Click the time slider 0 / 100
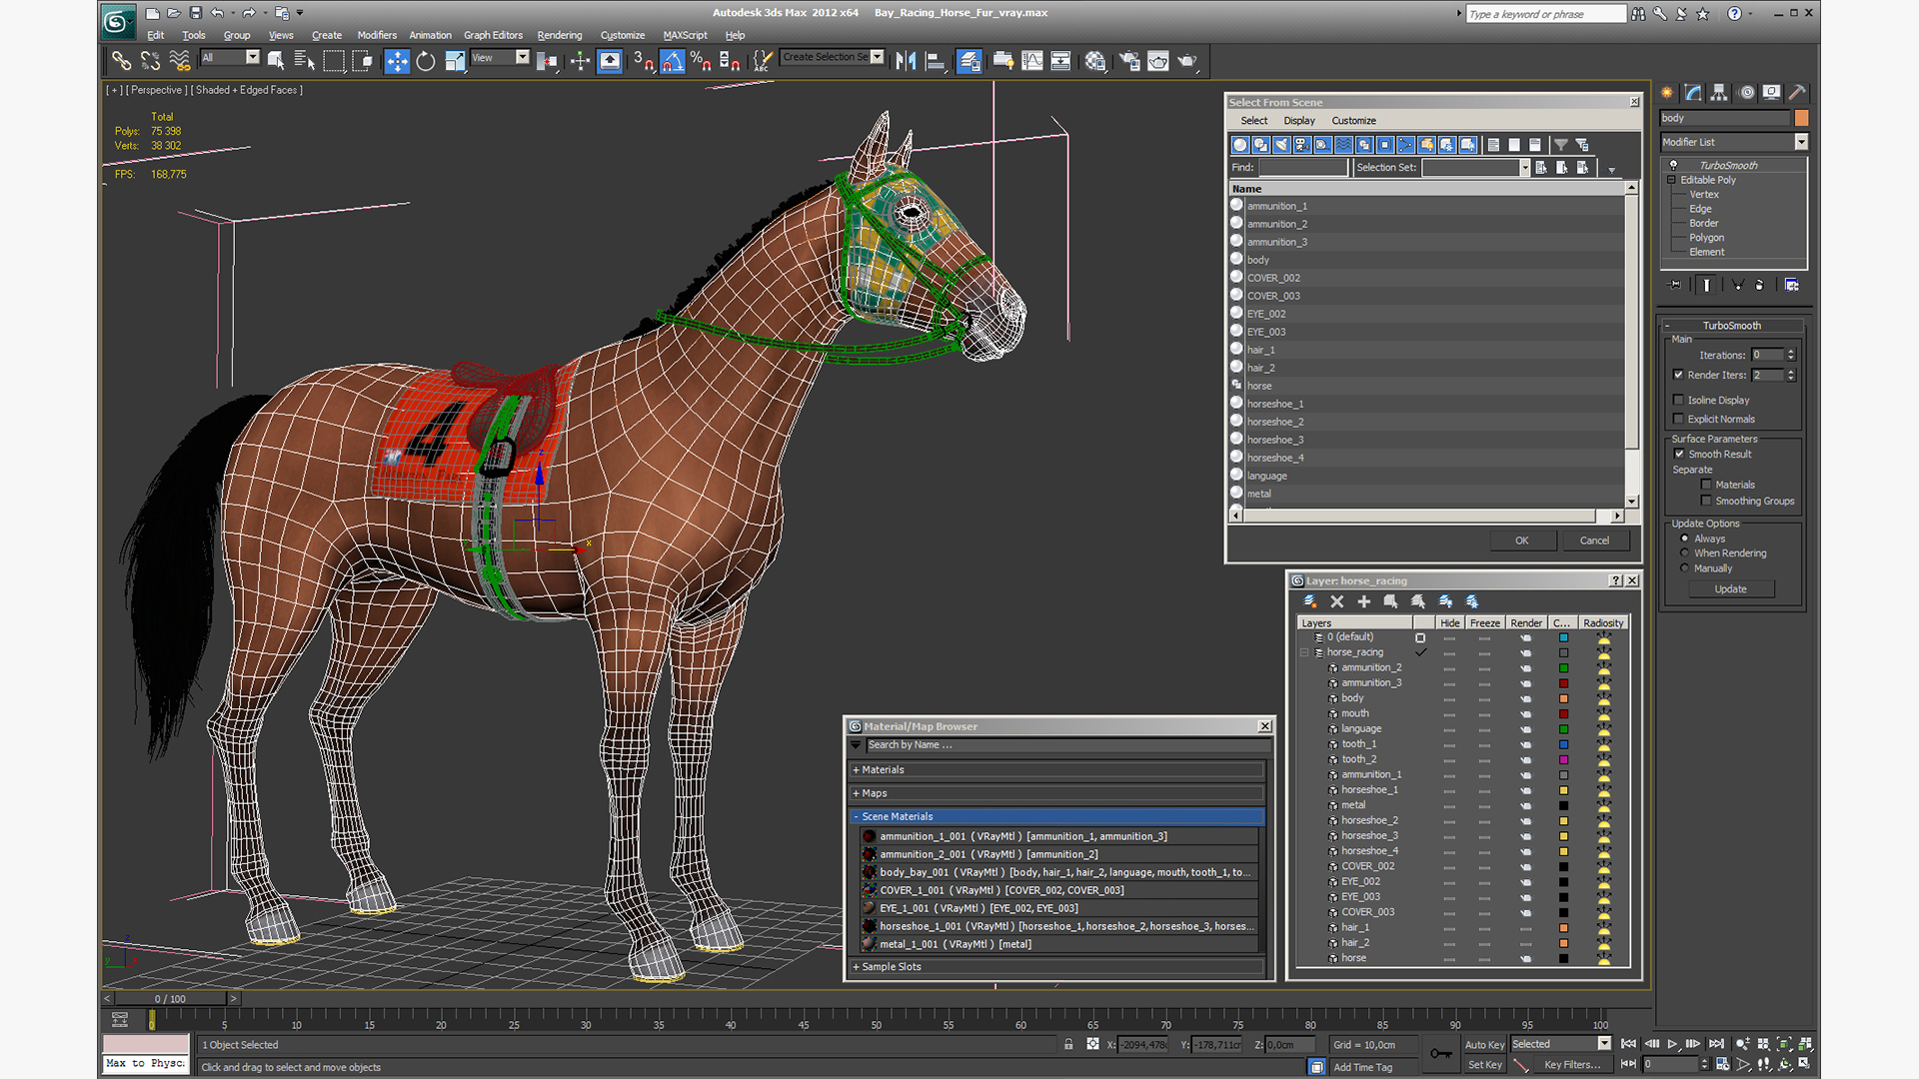The height and width of the screenshot is (1079, 1919). [170, 998]
